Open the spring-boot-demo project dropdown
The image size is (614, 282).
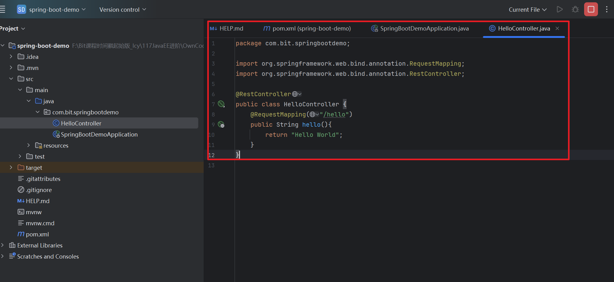57,10
